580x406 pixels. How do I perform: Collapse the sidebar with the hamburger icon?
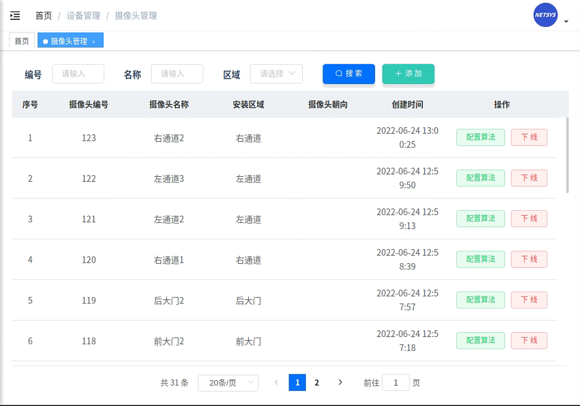[x=15, y=16]
